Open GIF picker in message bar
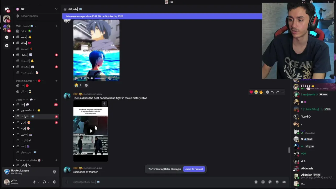 pyautogui.click(x=263, y=182)
